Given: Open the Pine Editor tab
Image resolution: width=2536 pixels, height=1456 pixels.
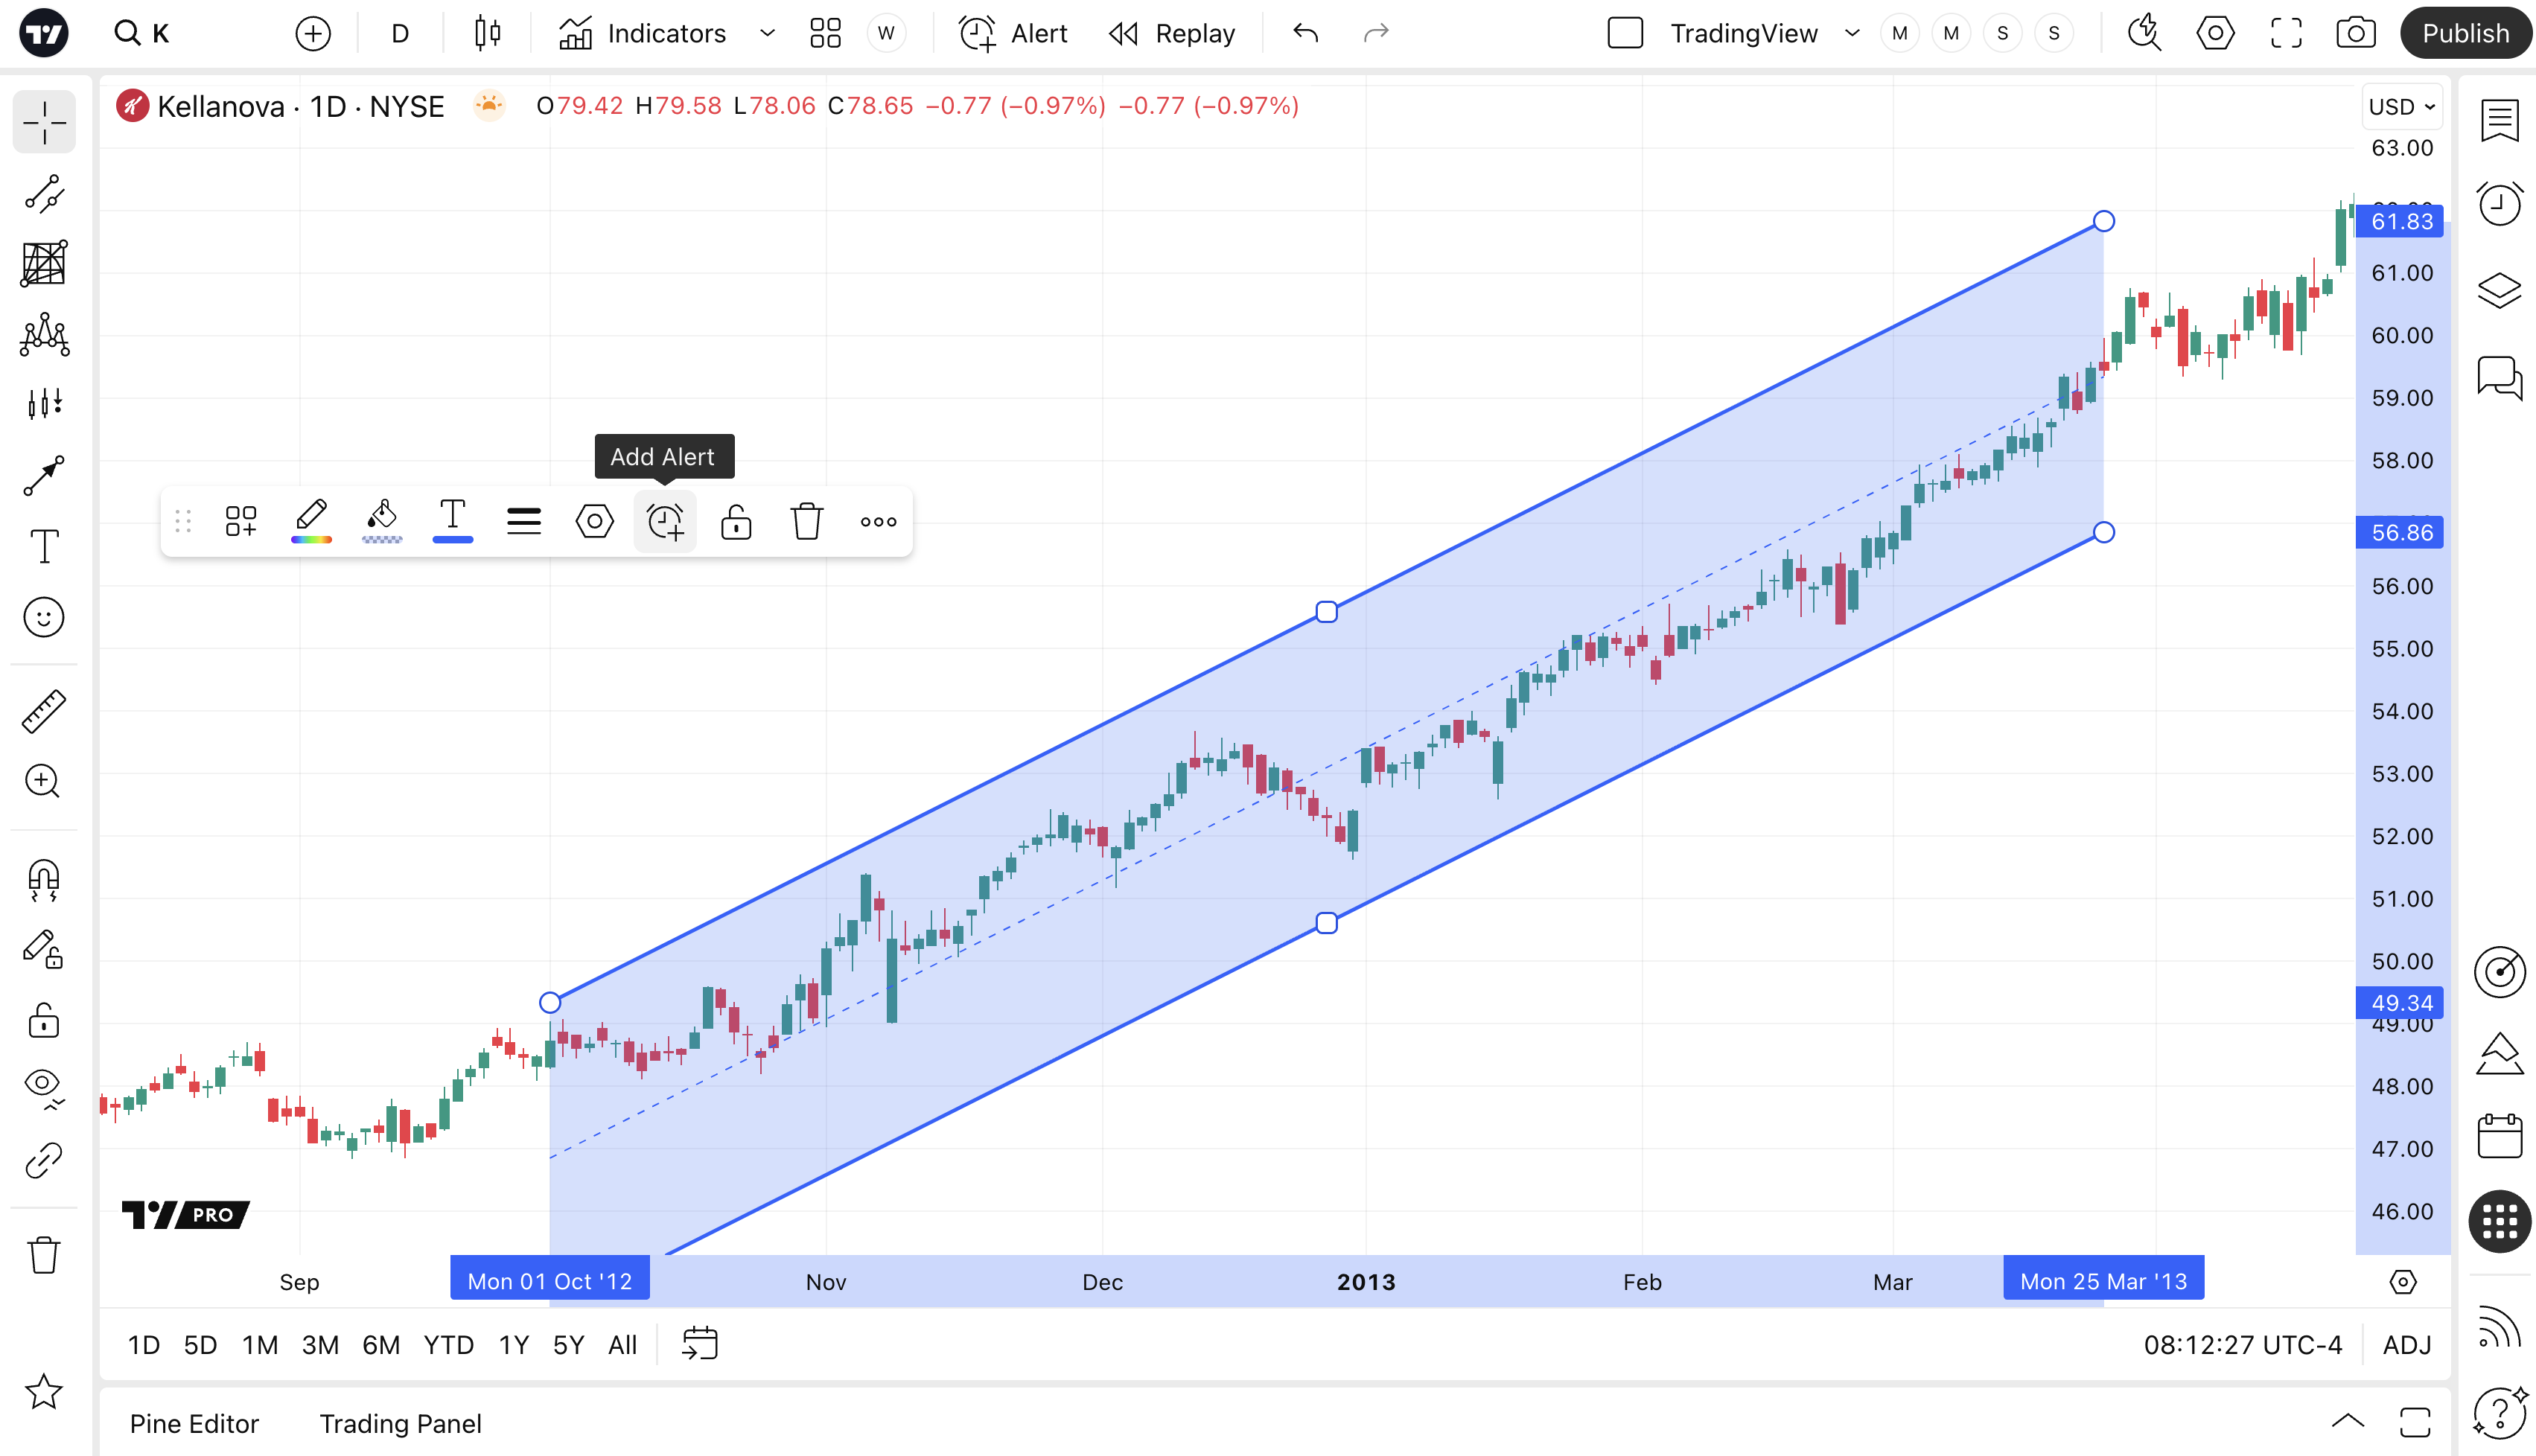Looking at the screenshot, I should click(x=194, y=1423).
